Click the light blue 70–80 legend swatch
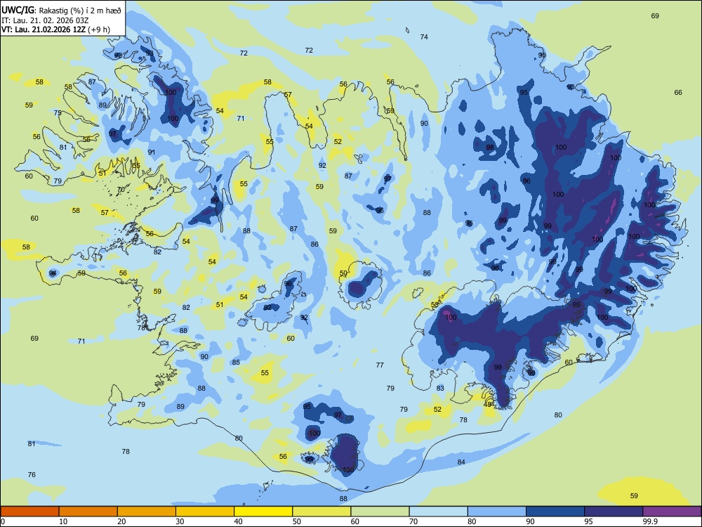The height and width of the screenshot is (527, 702). pyautogui.click(x=438, y=512)
